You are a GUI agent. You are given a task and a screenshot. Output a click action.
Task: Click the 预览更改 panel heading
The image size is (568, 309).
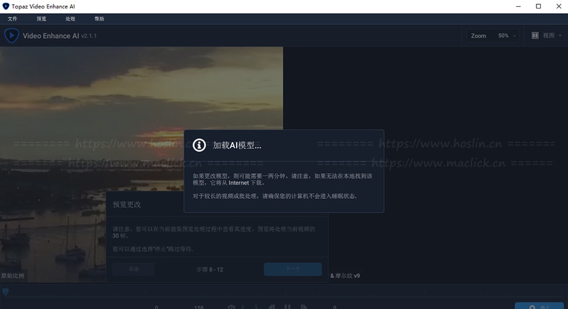pos(127,204)
